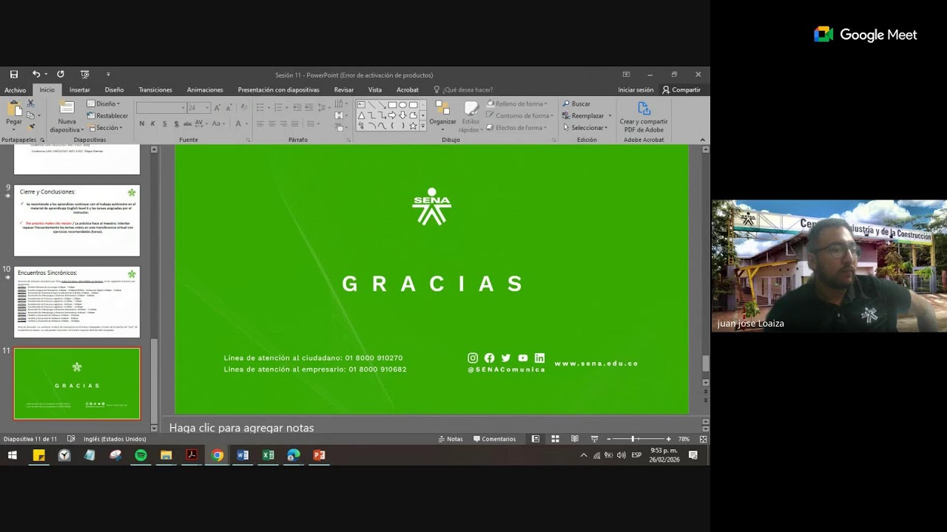Toggle the Comentarios pane
This screenshot has height=532, width=947.
tap(494, 439)
